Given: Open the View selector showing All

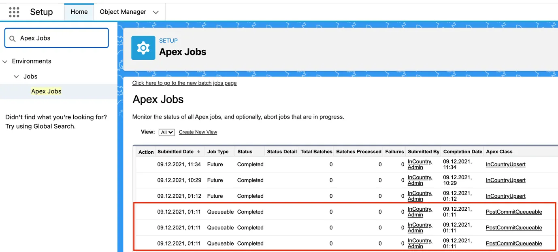Looking at the screenshot, I should click(x=166, y=132).
